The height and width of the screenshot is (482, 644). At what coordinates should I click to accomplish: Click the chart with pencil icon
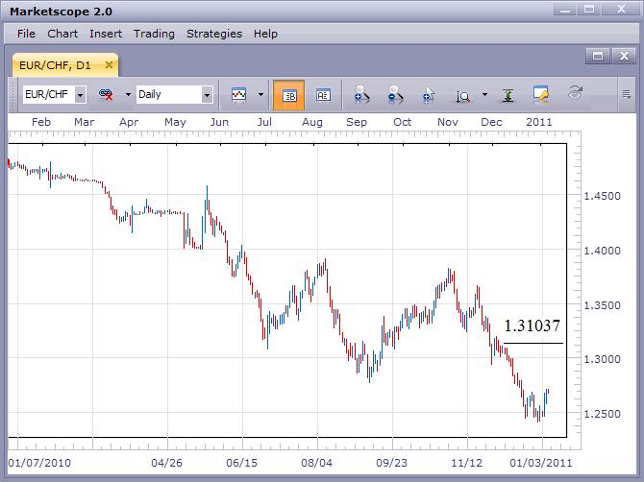[x=541, y=95]
